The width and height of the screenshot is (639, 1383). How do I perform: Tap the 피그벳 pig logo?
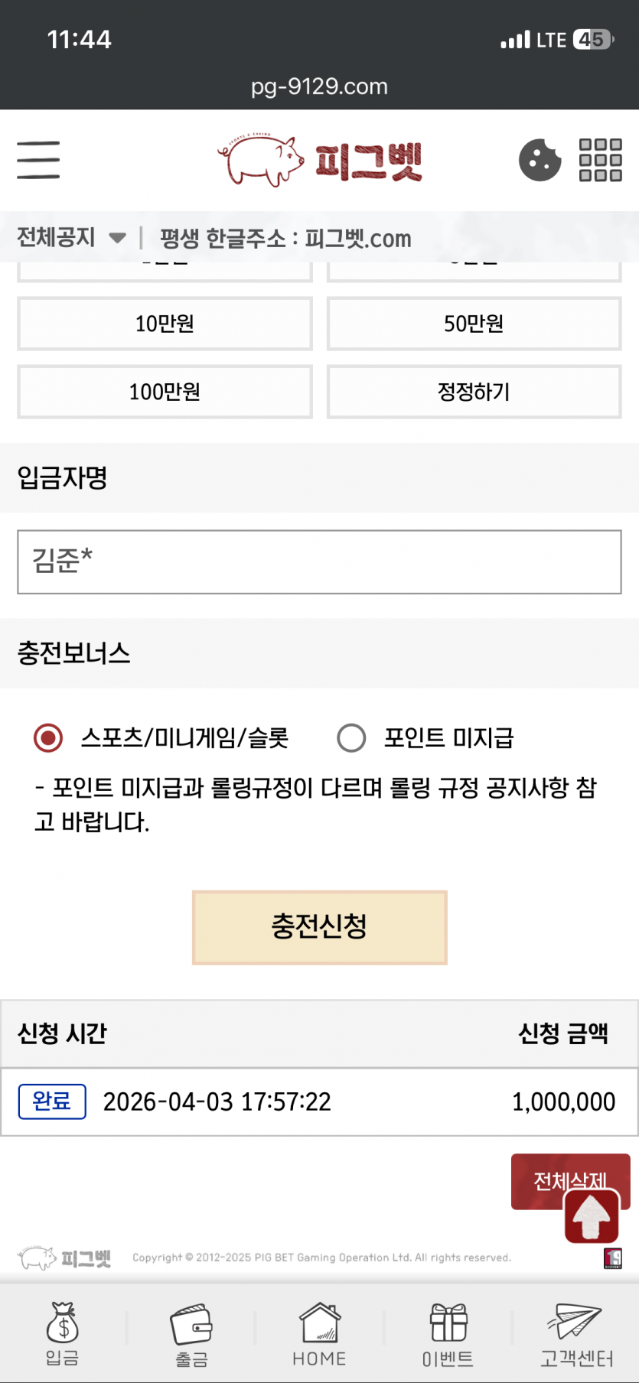[x=319, y=161]
